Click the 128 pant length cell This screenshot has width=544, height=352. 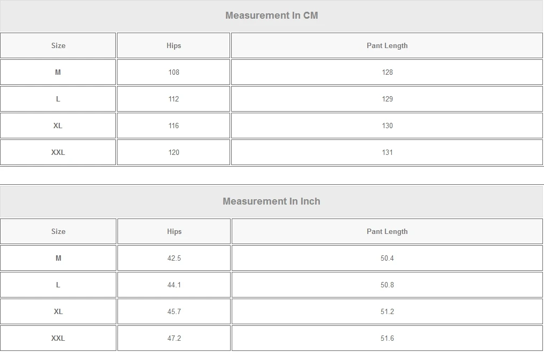(387, 72)
